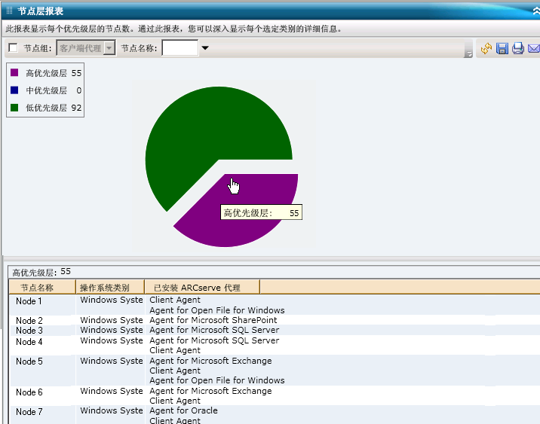Collapse the 节点层报表 panel with the chevron
The width and height of the screenshot is (540, 424).
535,11
